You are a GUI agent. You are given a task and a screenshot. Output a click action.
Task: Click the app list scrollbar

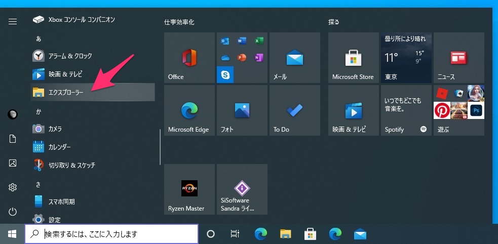(x=160, y=147)
